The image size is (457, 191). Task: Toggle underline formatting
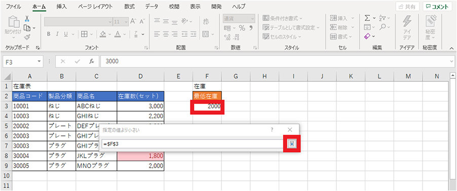(x=65, y=34)
